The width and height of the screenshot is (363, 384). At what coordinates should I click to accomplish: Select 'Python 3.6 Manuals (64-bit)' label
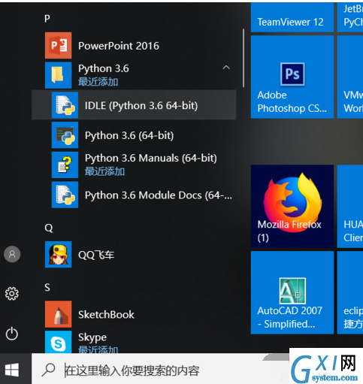(x=151, y=158)
